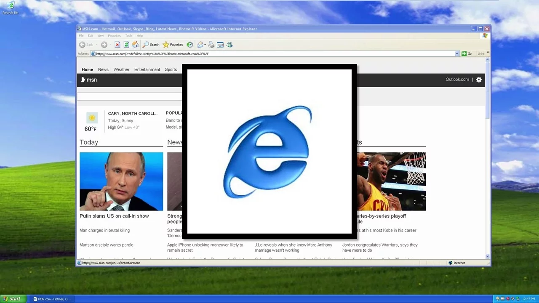Click the red shield security tray icon
The image size is (539, 303).
point(508,299)
